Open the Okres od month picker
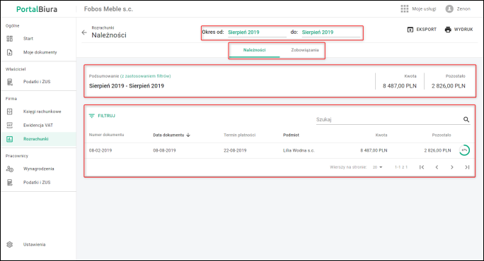Screen dimensions: 484x261 point(257,32)
